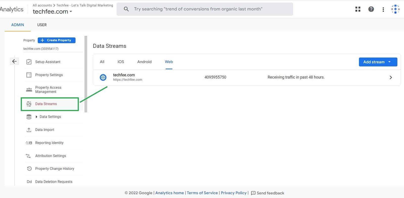The height and width of the screenshot is (198, 404).
Task: Open the account profile avatar
Action: pyautogui.click(x=395, y=9)
